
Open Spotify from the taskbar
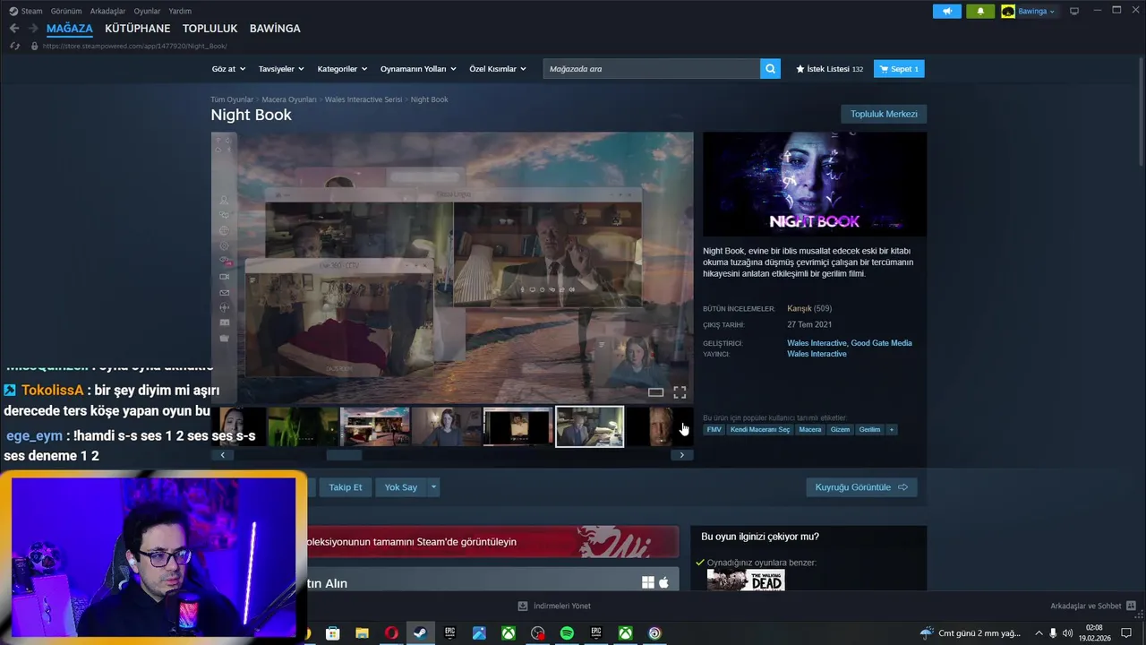[567, 633]
